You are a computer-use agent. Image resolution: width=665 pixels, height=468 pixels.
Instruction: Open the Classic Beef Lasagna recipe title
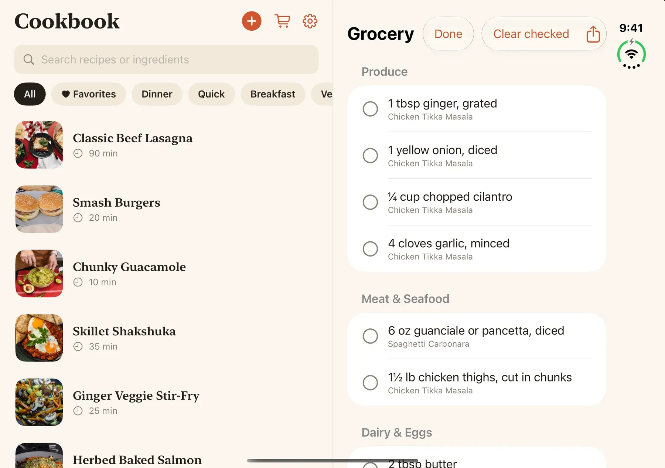click(133, 138)
